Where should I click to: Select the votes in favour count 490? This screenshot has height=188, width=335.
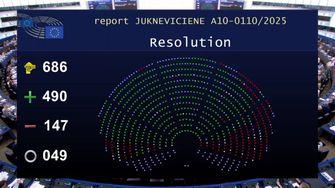point(55,97)
